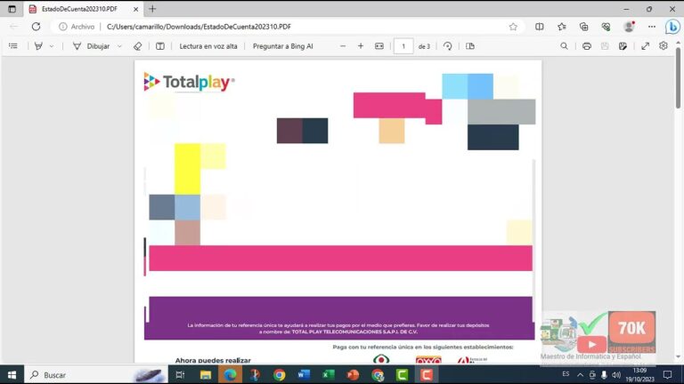Screen dimensions: 684x384
Task: Open search in PDF
Action: click(x=564, y=46)
